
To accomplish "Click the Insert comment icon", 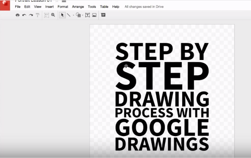I will coord(103,15).
